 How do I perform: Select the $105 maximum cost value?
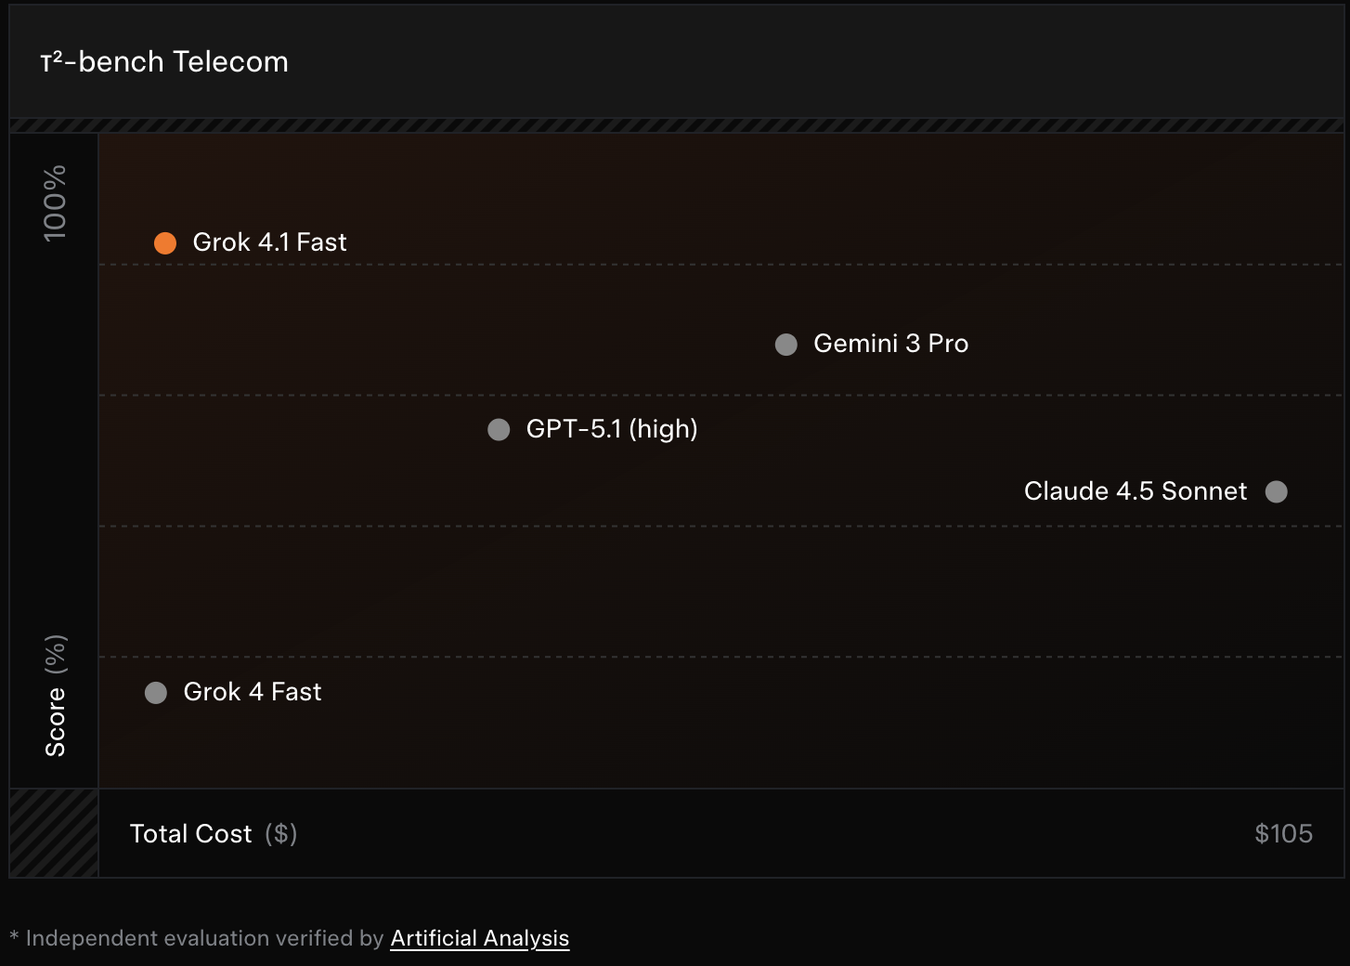[1283, 834]
